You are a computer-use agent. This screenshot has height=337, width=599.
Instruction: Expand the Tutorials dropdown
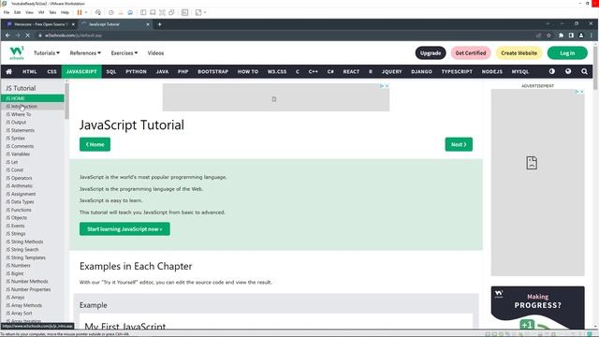point(47,53)
